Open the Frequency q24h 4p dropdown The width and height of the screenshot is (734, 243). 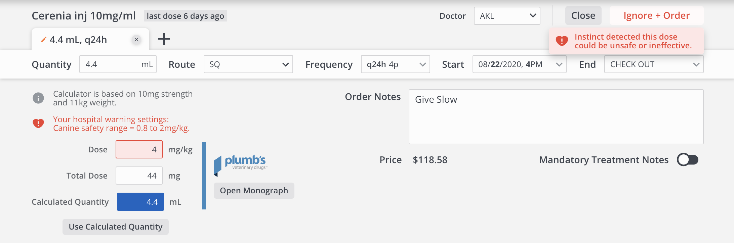click(x=395, y=64)
